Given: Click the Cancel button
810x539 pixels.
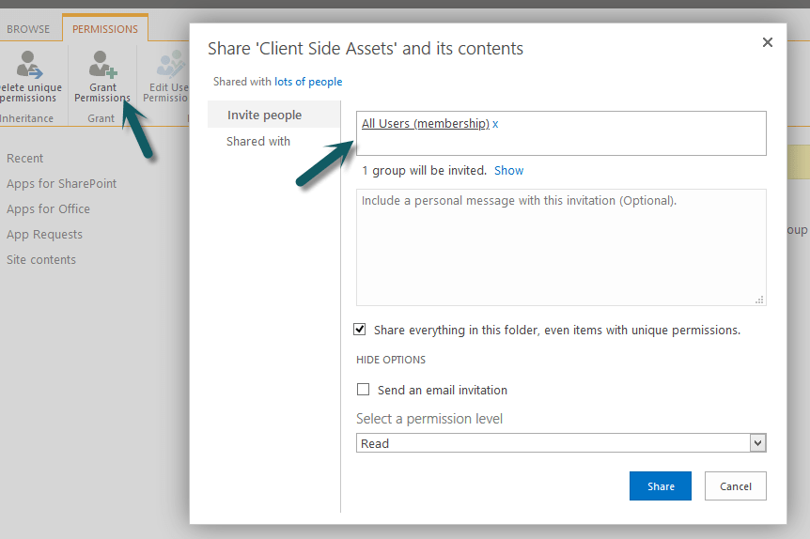Looking at the screenshot, I should click(736, 485).
